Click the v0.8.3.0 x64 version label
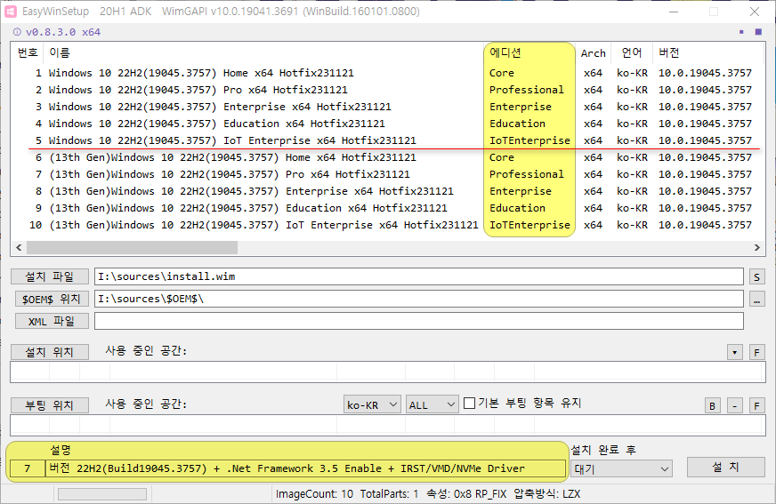Screen dimensions: 776x504 (63, 32)
